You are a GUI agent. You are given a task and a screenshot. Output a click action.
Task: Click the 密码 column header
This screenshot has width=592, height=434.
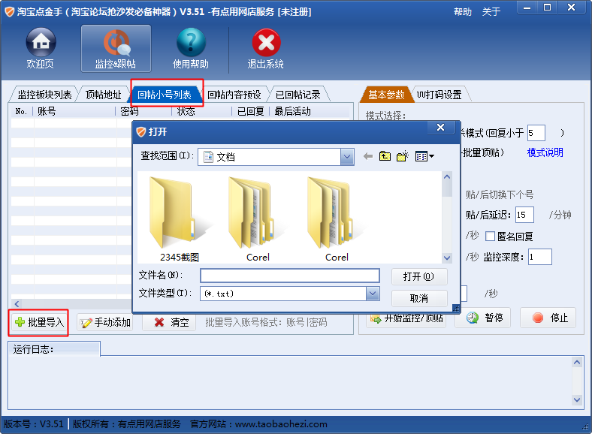143,111
